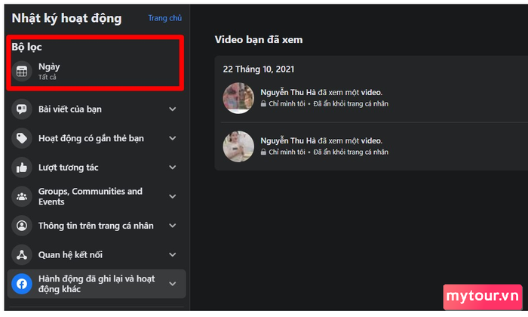The width and height of the screenshot is (528, 317).
Task: Click the people icon for Groups, Communities and Events
Action: [x=22, y=196]
